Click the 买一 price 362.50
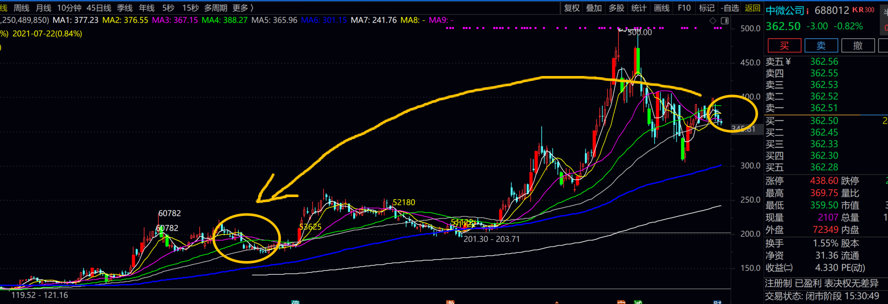The height and width of the screenshot is (304, 888). click(x=824, y=121)
